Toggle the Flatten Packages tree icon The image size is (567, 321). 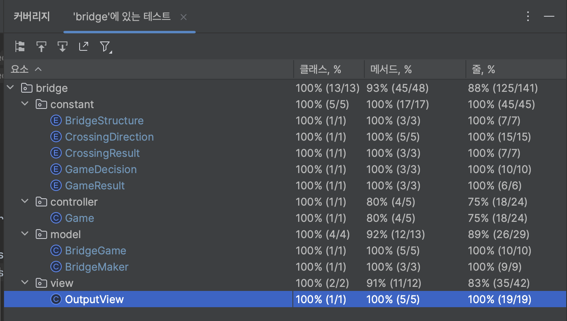(x=20, y=46)
